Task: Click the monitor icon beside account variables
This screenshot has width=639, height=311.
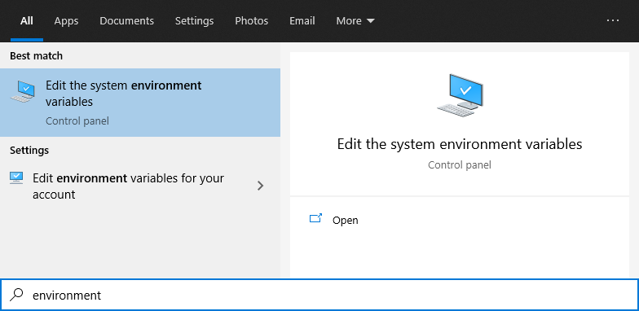Action: [x=16, y=177]
